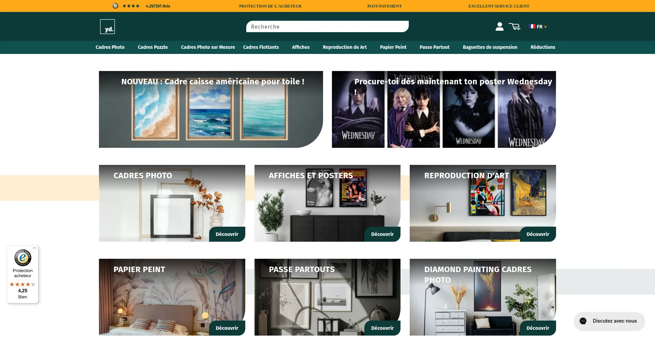Click the chat bubble icon
The height and width of the screenshot is (339, 655).
click(583, 321)
